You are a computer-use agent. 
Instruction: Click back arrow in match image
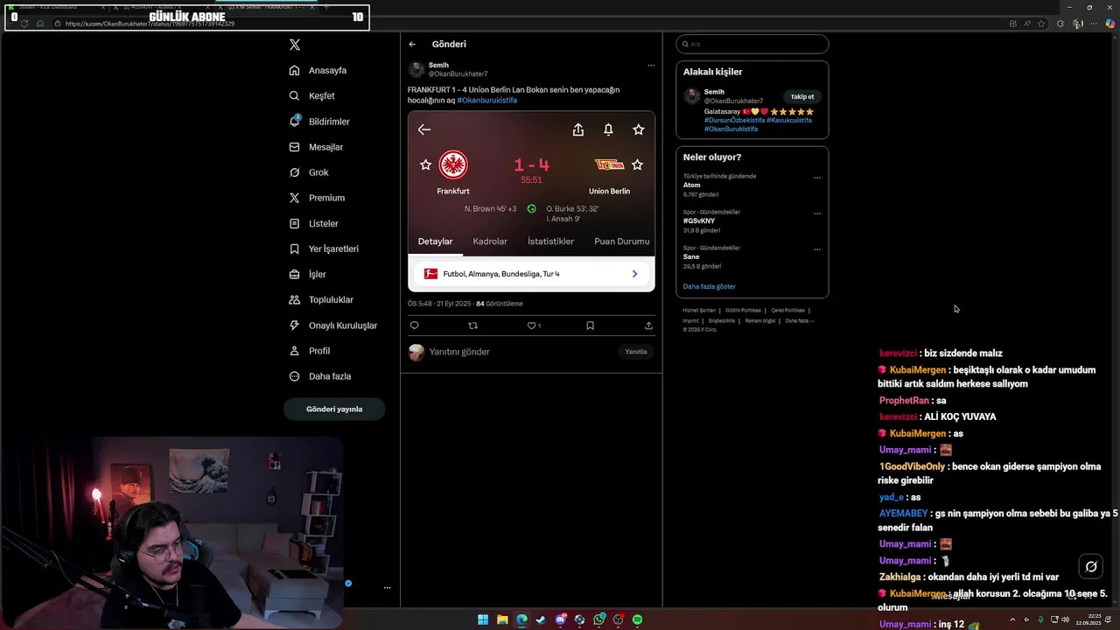tap(424, 129)
